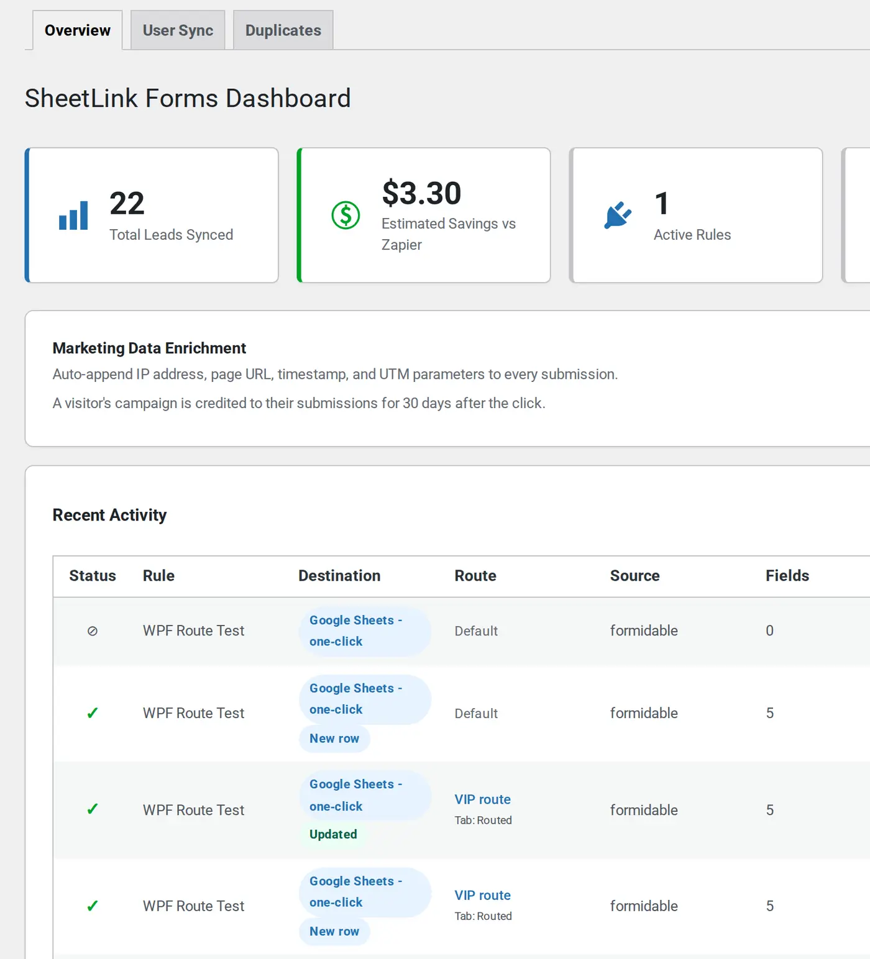Click the New row badge in the last VIP route row
The image size is (870, 959).
[x=334, y=931]
